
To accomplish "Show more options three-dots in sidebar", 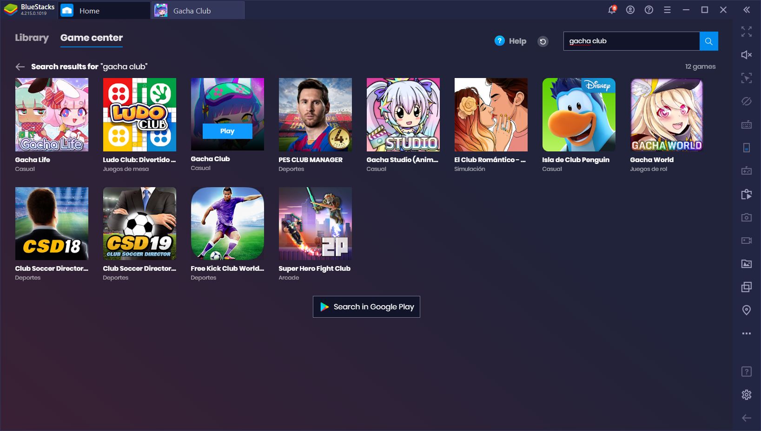I will [x=747, y=333].
